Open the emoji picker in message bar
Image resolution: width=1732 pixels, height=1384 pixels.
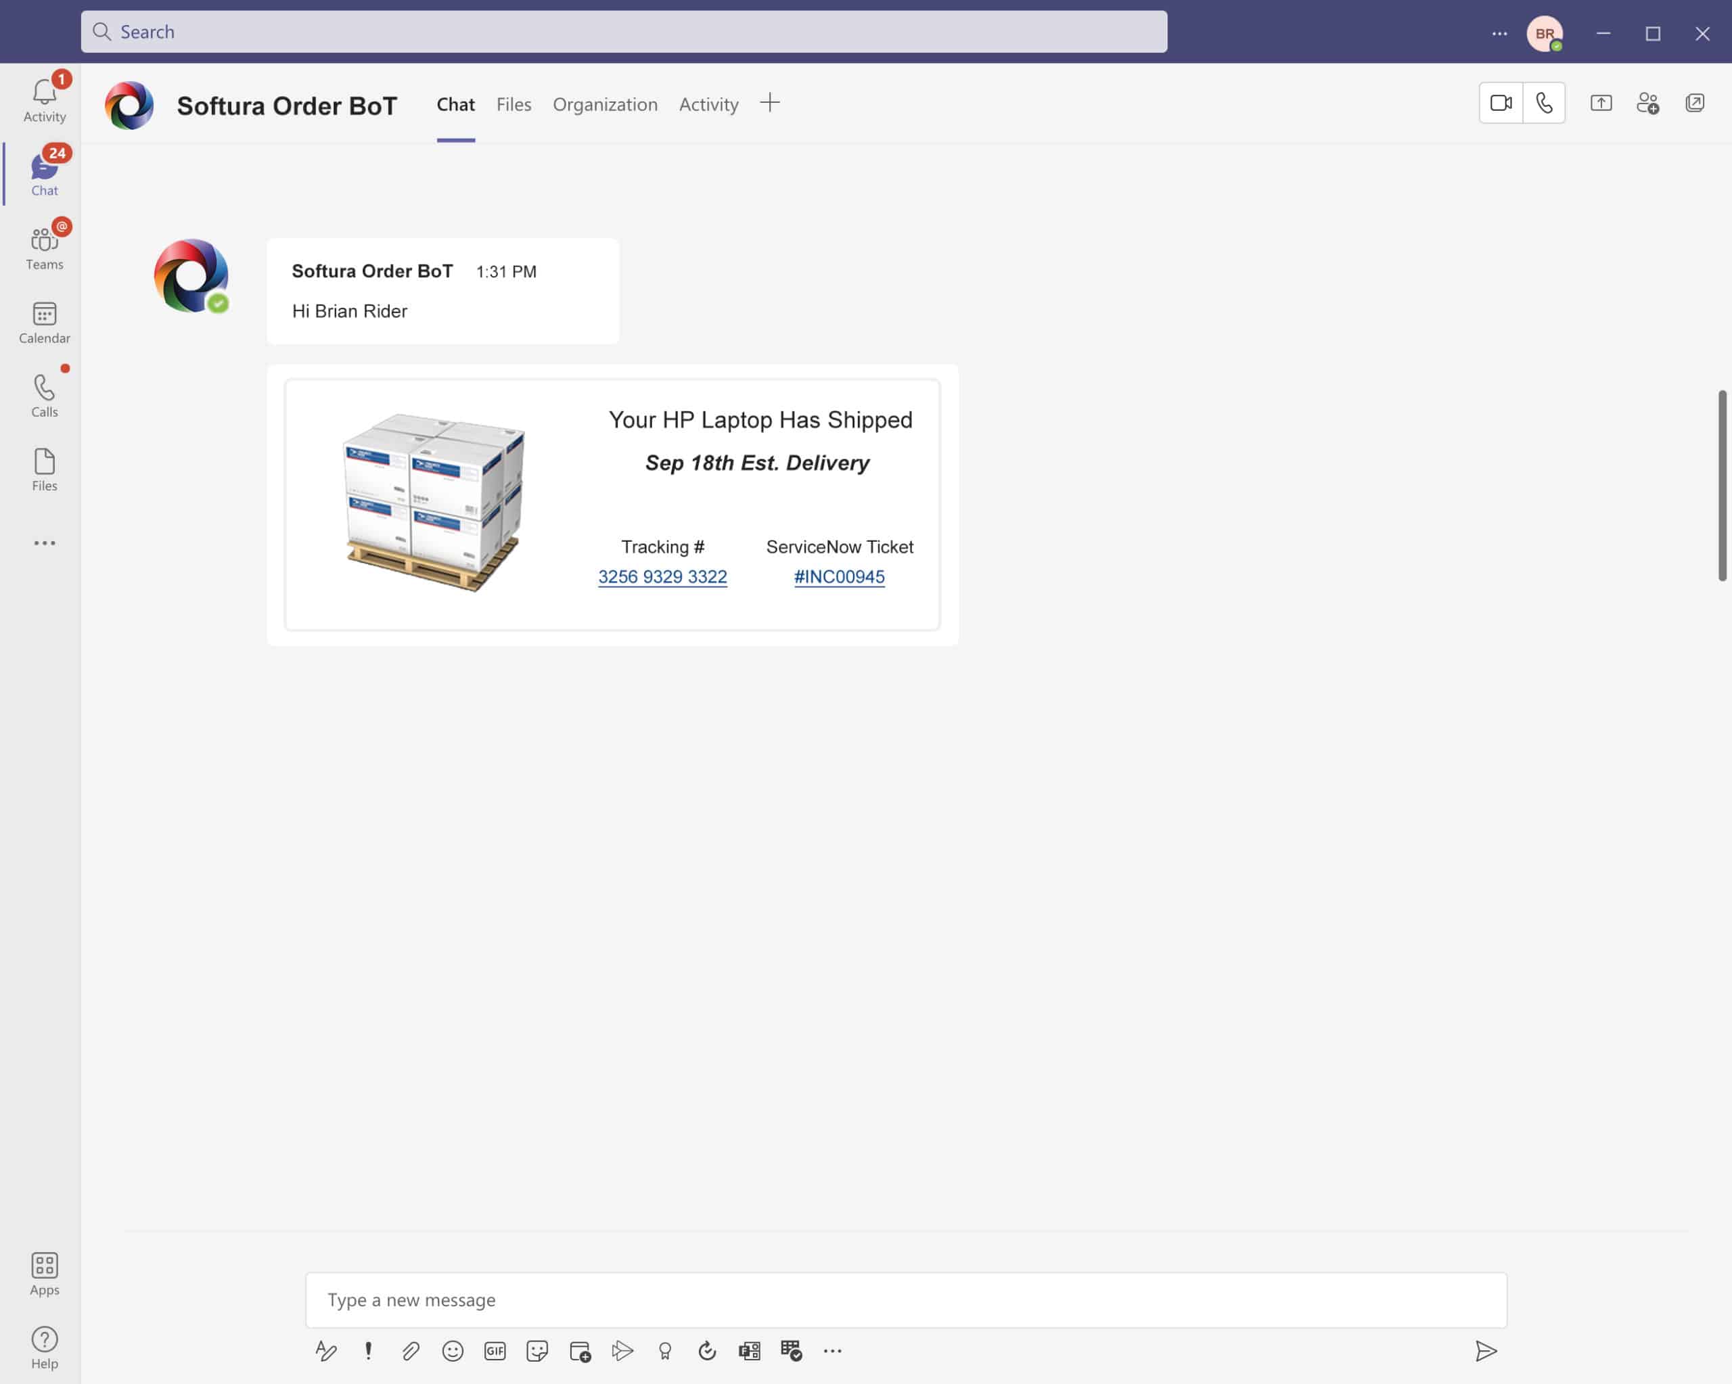(x=452, y=1352)
